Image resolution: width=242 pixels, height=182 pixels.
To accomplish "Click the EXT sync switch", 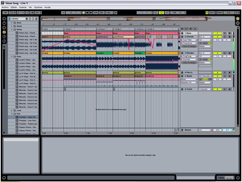I will pos(37,12).
